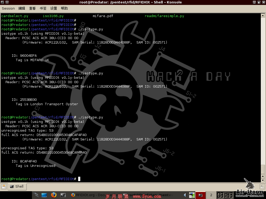Open the 帮助 (Help) menu
The width and height of the screenshot is (266, 199).
(64, 9)
